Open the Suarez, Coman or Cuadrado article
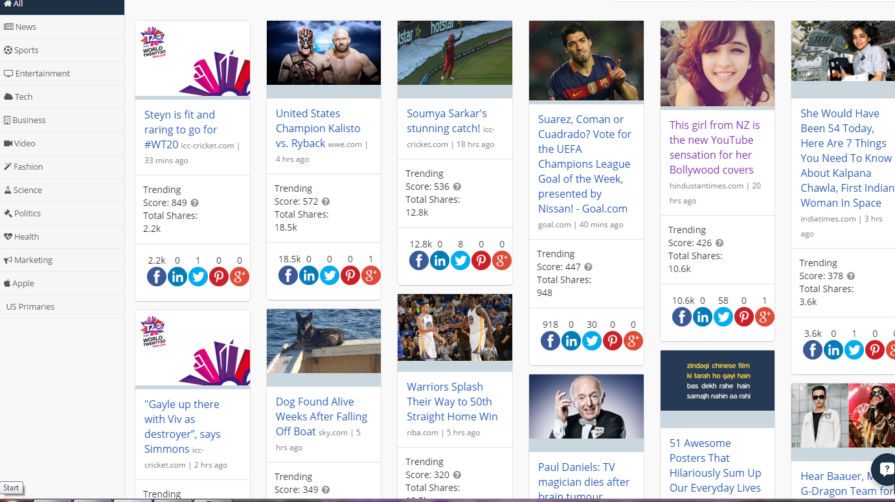The height and width of the screenshot is (502, 895). pos(585,164)
